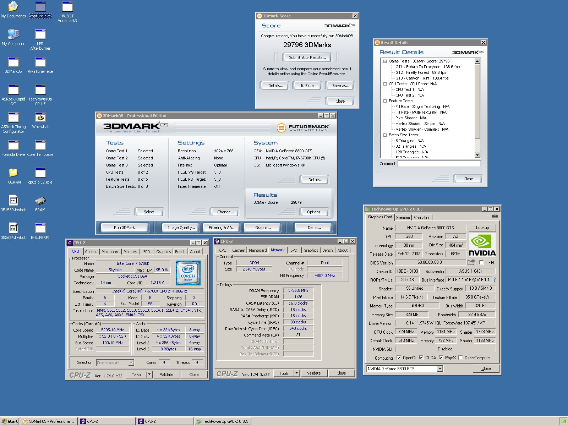This screenshot has width=568, height=426.
Task: Click the Run 3DMark button
Action: click(x=124, y=228)
